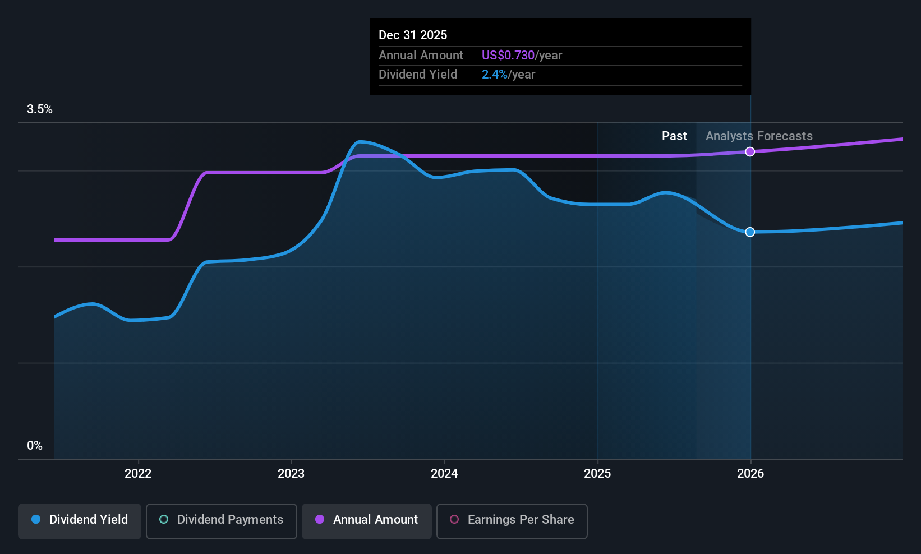Click the 2.4% dividend yield value in tooltip
921x554 pixels.
coord(495,75)
